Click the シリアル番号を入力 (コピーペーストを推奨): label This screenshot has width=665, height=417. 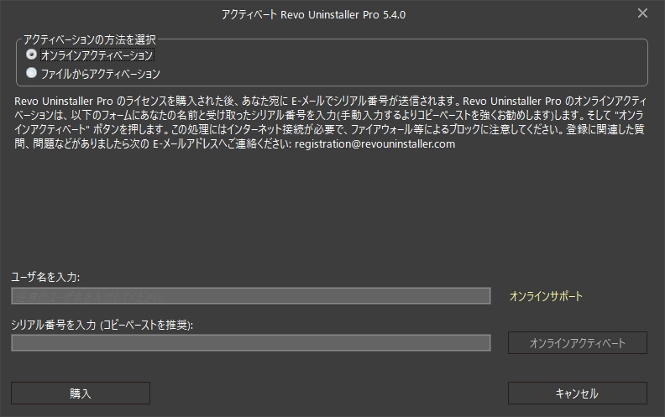[x=102, y=325]
